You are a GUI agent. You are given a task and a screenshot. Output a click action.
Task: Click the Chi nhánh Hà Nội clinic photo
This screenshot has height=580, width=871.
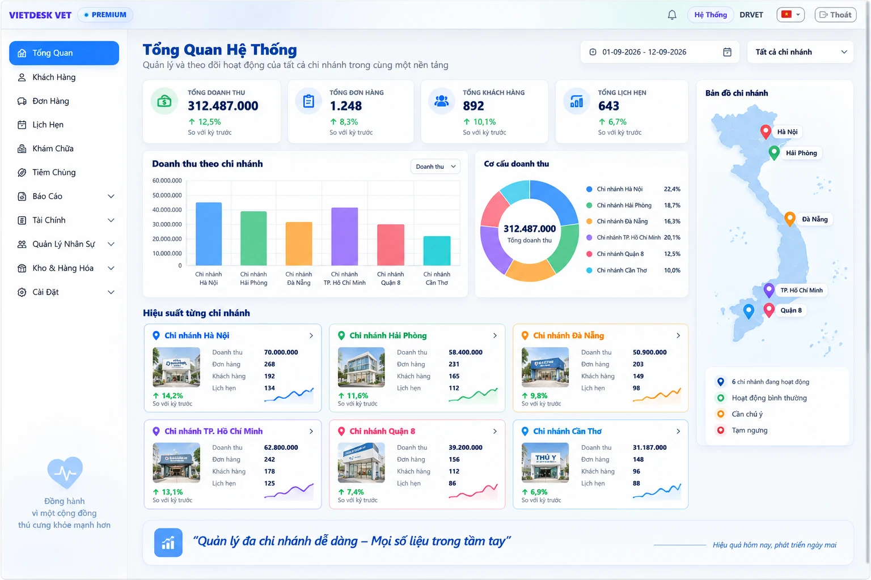point(176,368)
